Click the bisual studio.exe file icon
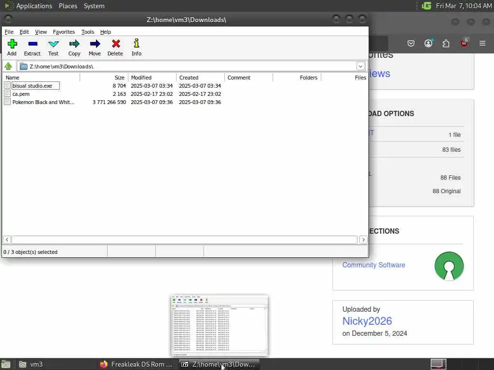This screenshot has height=370, width=494. (x=7, y=86)
